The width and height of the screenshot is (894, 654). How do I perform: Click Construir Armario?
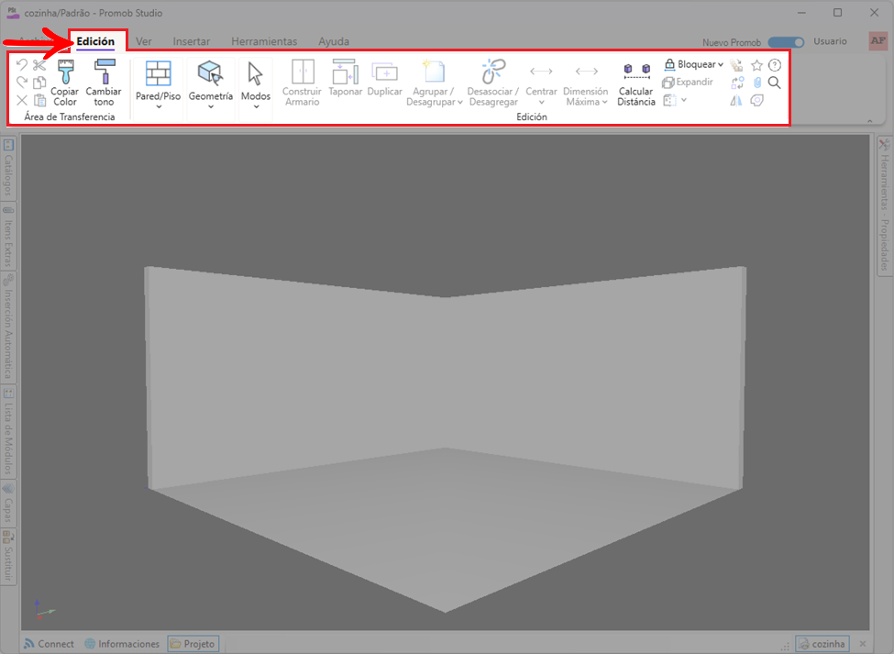point(303,83)
